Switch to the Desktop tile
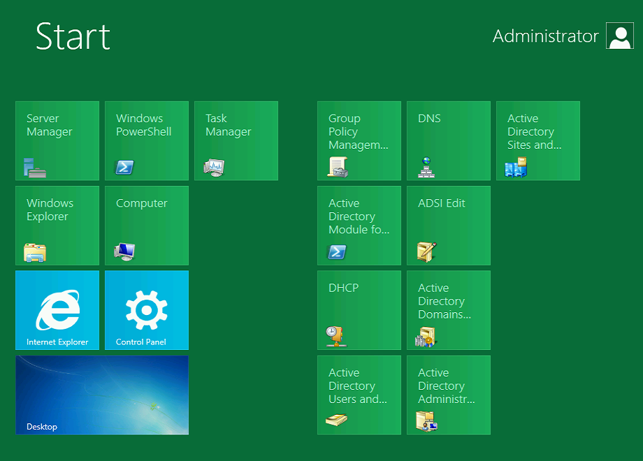 pyautogui.click(x=102, y=395)
